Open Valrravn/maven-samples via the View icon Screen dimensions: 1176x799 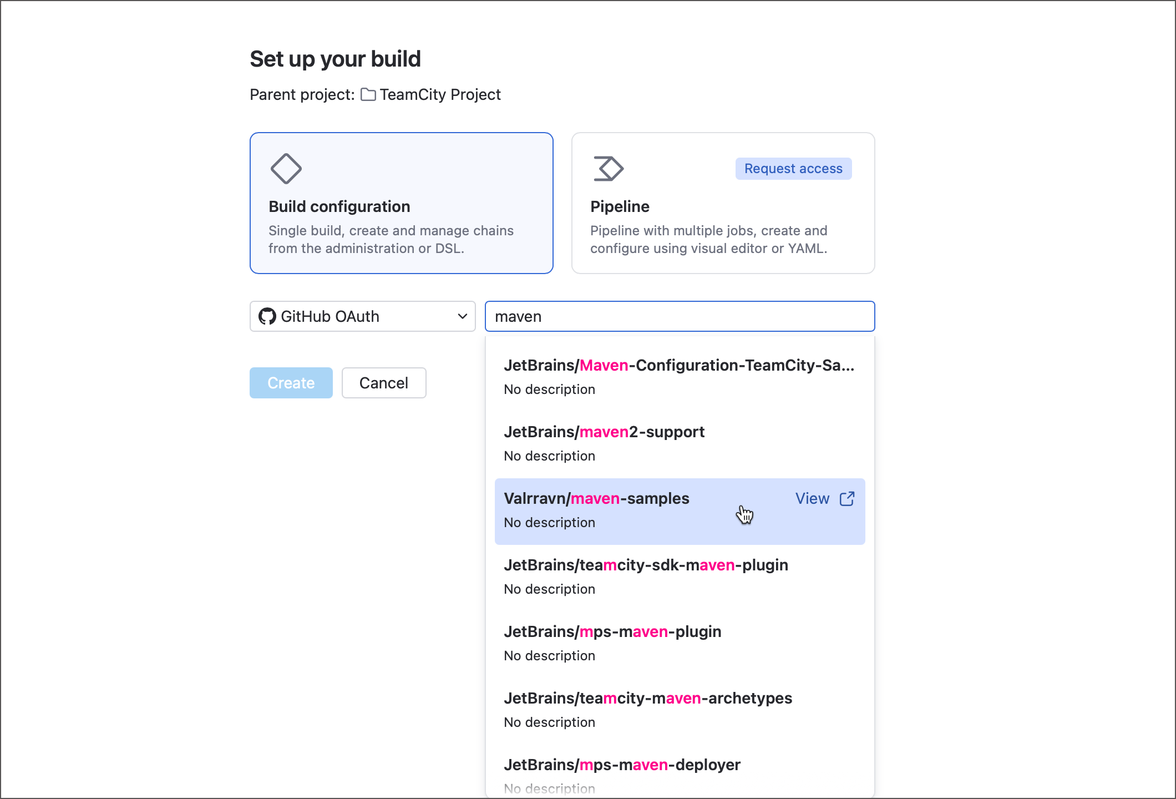coord(848,499)
